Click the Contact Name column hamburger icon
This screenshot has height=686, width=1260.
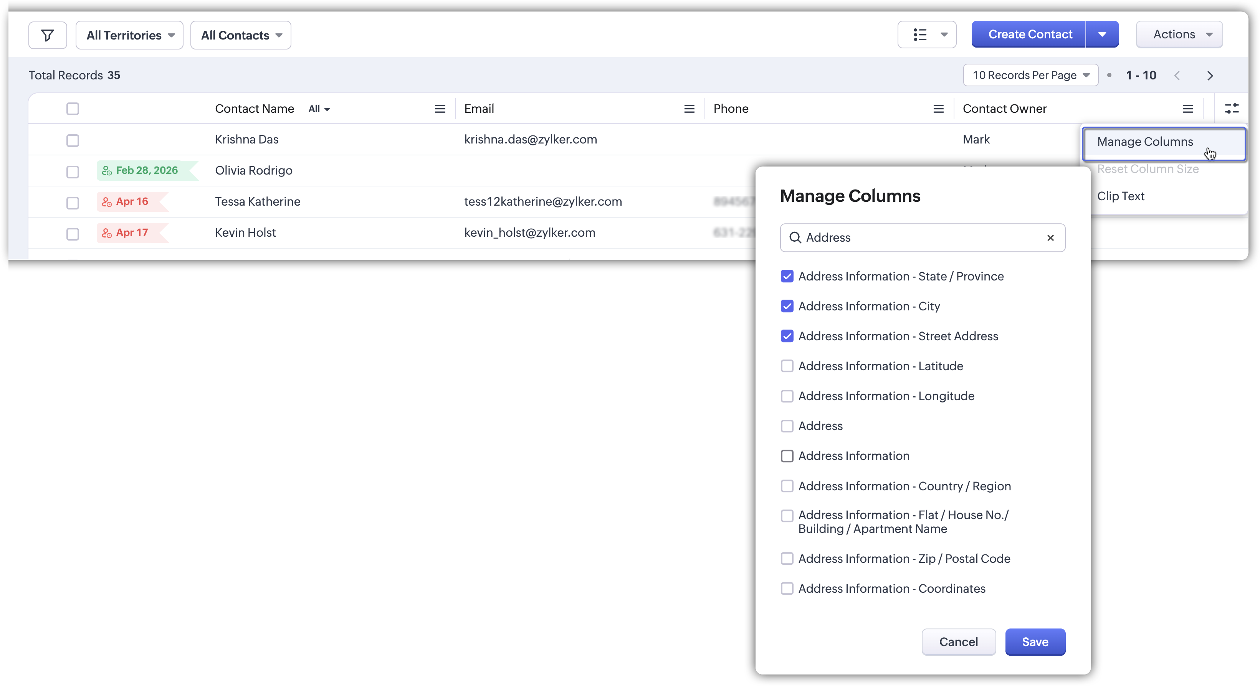(440, 109)
